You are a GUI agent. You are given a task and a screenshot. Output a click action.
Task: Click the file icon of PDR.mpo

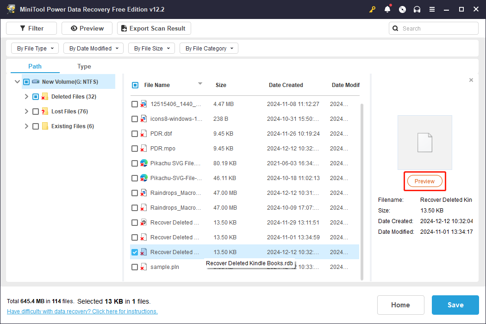143,149
